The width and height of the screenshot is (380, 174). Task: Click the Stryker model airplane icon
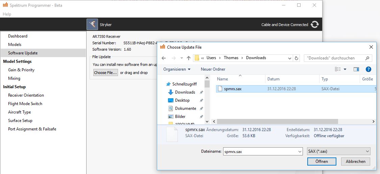pyautogui.click(x=92, y=24)
